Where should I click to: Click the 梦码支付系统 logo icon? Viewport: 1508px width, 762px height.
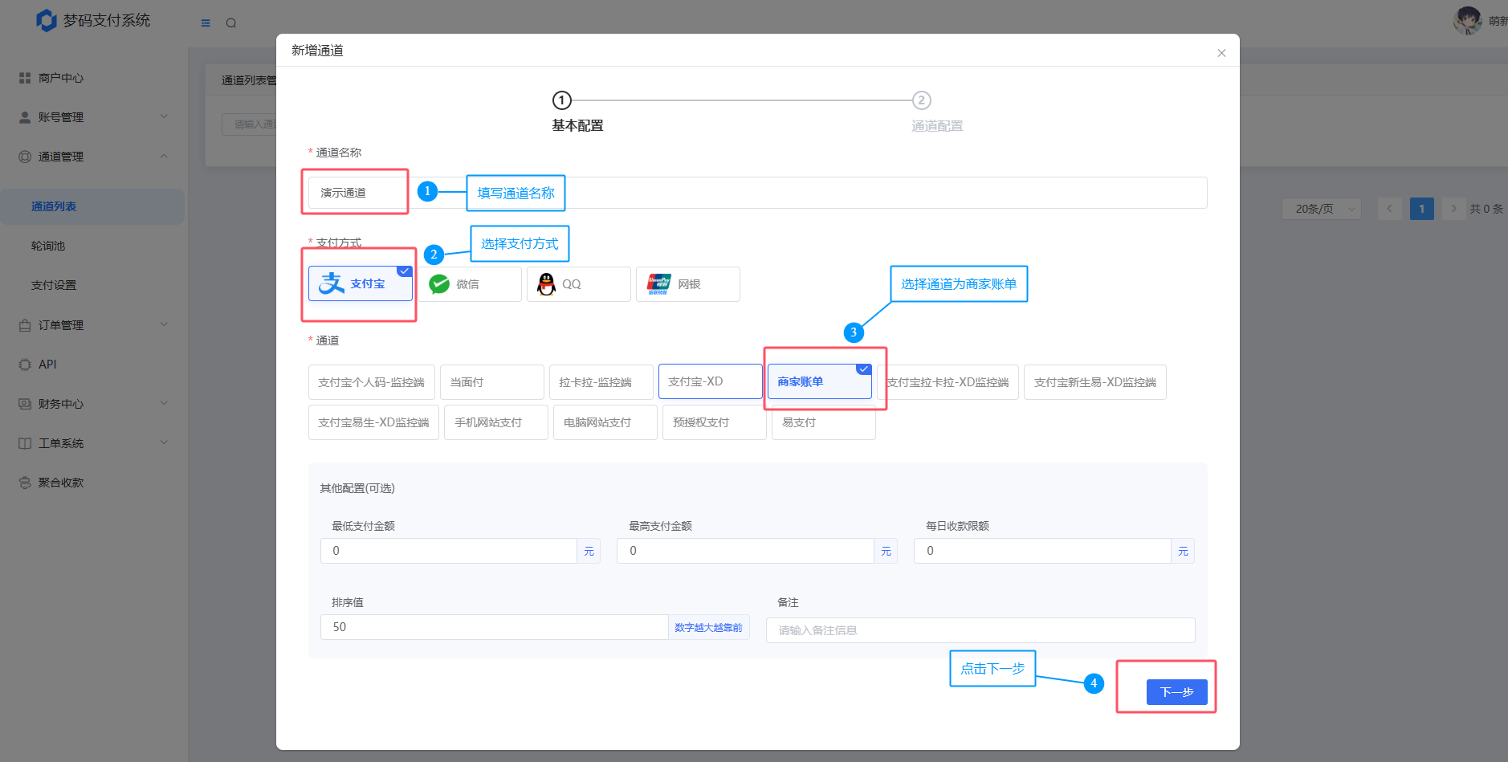pyautogui.click(x=47, y=21)
